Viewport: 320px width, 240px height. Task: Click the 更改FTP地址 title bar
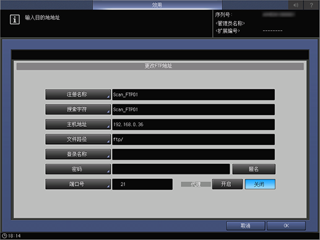pyautogui.click(x=160, y=66)
